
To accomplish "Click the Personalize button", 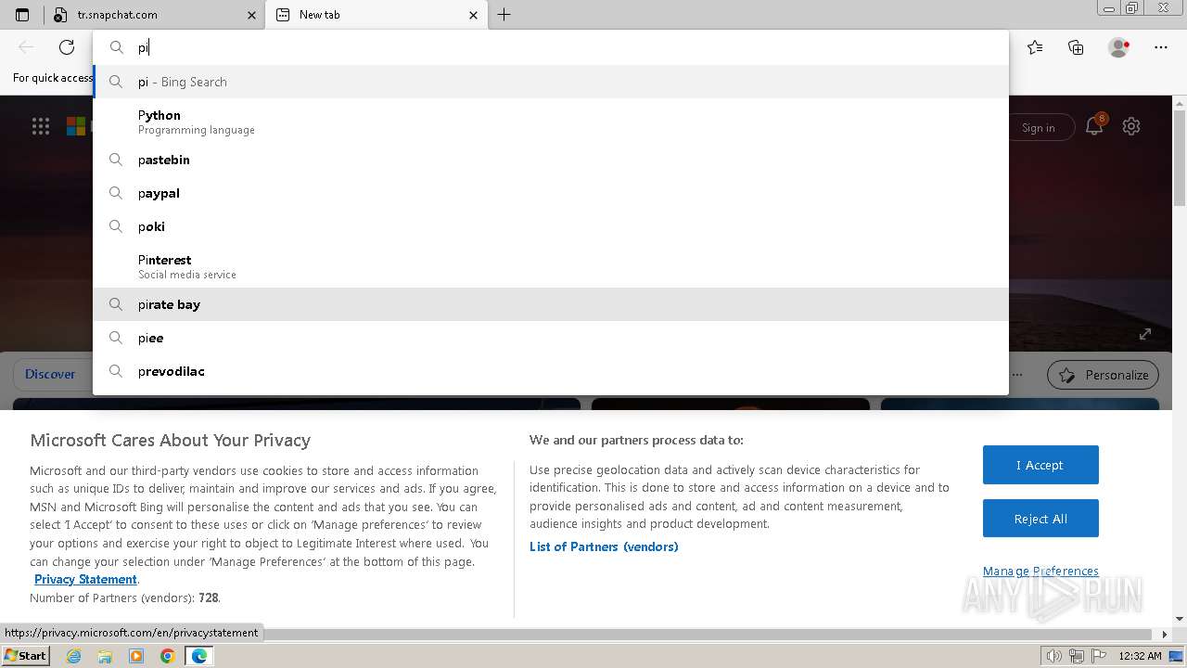I will pyautogui.click(x=1103, y=375).
